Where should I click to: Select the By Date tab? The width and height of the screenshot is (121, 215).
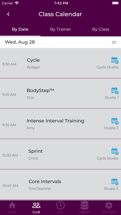click(x=20, y=29)
